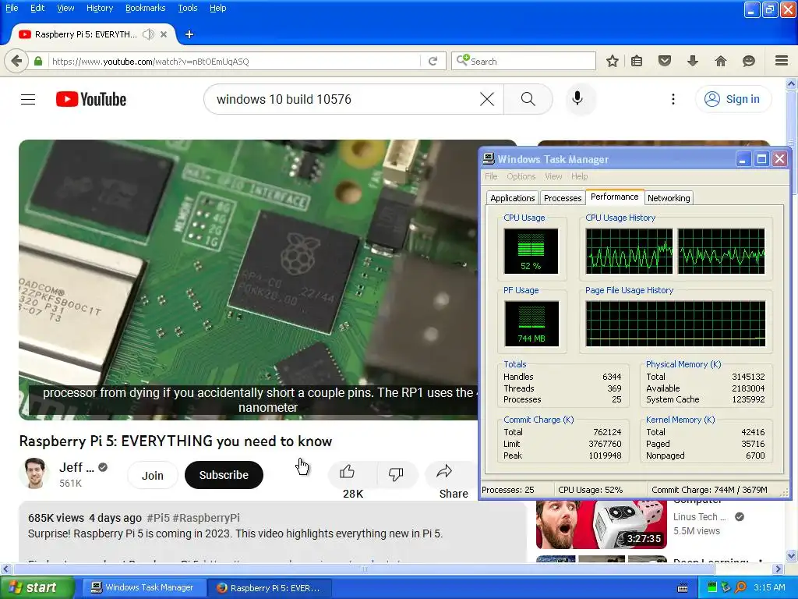This screenshot has width=798, height=599.
Task: Subscribe to Jeff's channel
Action: click(x=224, y=475)
